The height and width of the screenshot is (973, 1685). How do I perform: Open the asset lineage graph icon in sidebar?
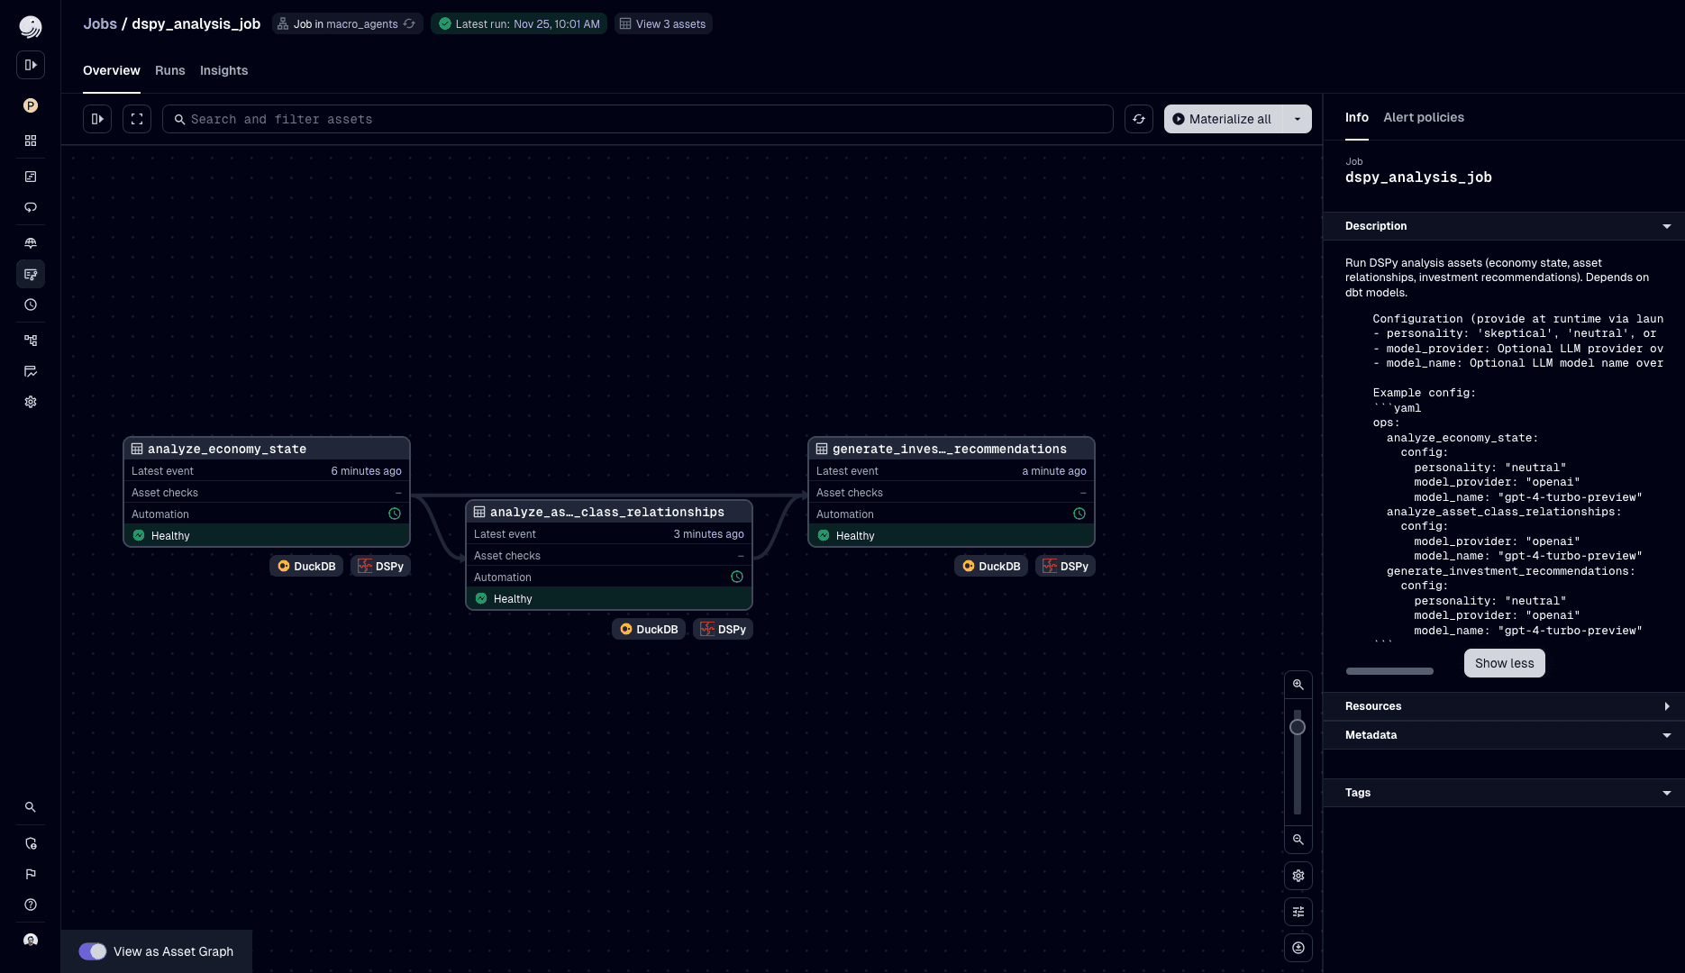[x=31, y=340]
